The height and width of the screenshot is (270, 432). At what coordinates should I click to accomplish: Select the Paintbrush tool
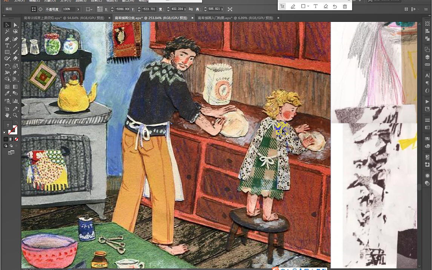15,52
